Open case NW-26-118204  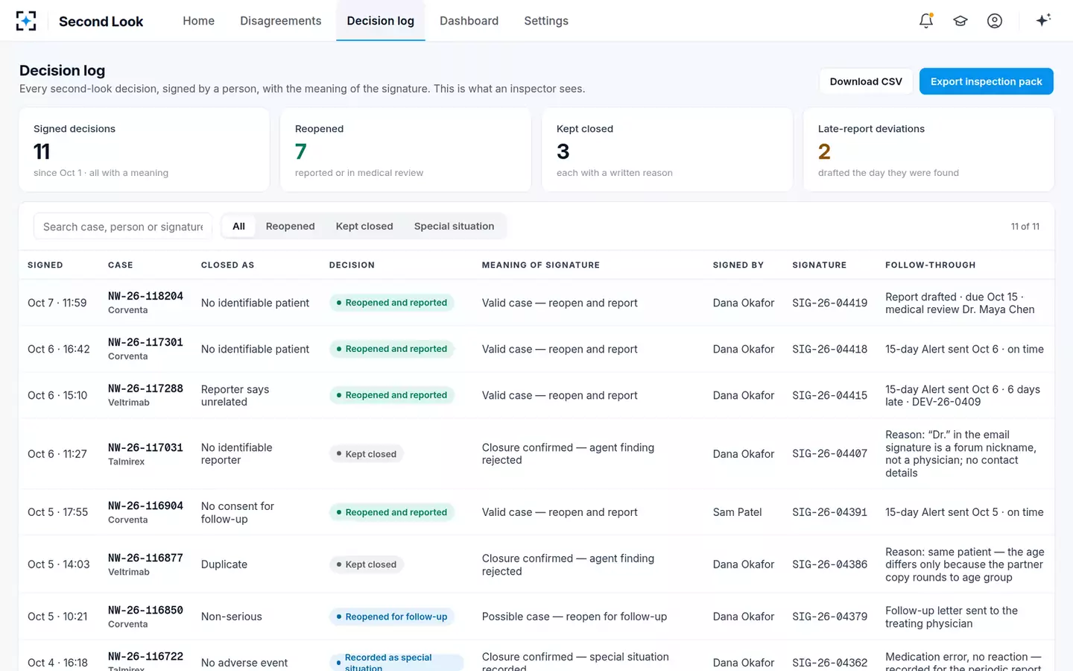click(x=145, y=296)
